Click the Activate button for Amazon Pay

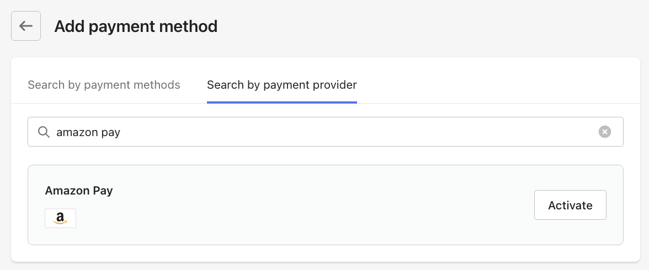click(570, 205)
